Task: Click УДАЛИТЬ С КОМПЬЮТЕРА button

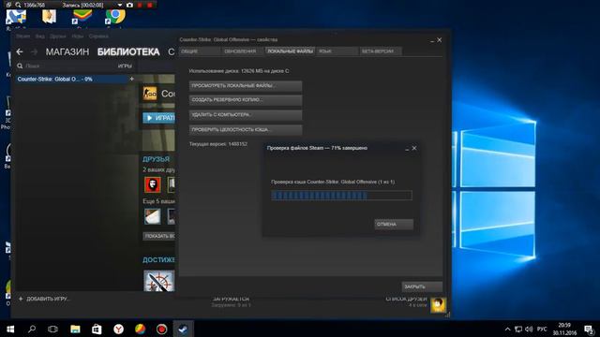Action: (x=246, y=115)
